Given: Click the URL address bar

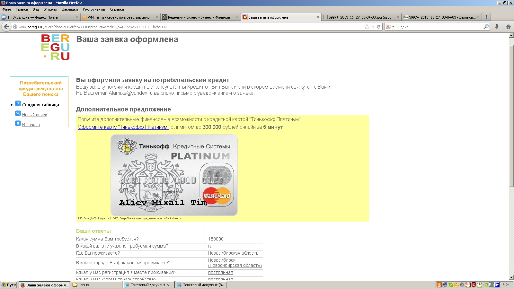Looking at the screenshot, I should 190,27.
